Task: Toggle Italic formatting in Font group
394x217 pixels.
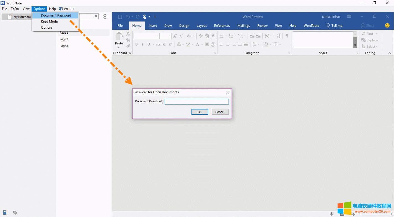Action: point(142,44)
